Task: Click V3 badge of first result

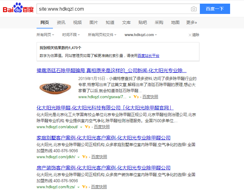Action: click(x=136, y=97)
